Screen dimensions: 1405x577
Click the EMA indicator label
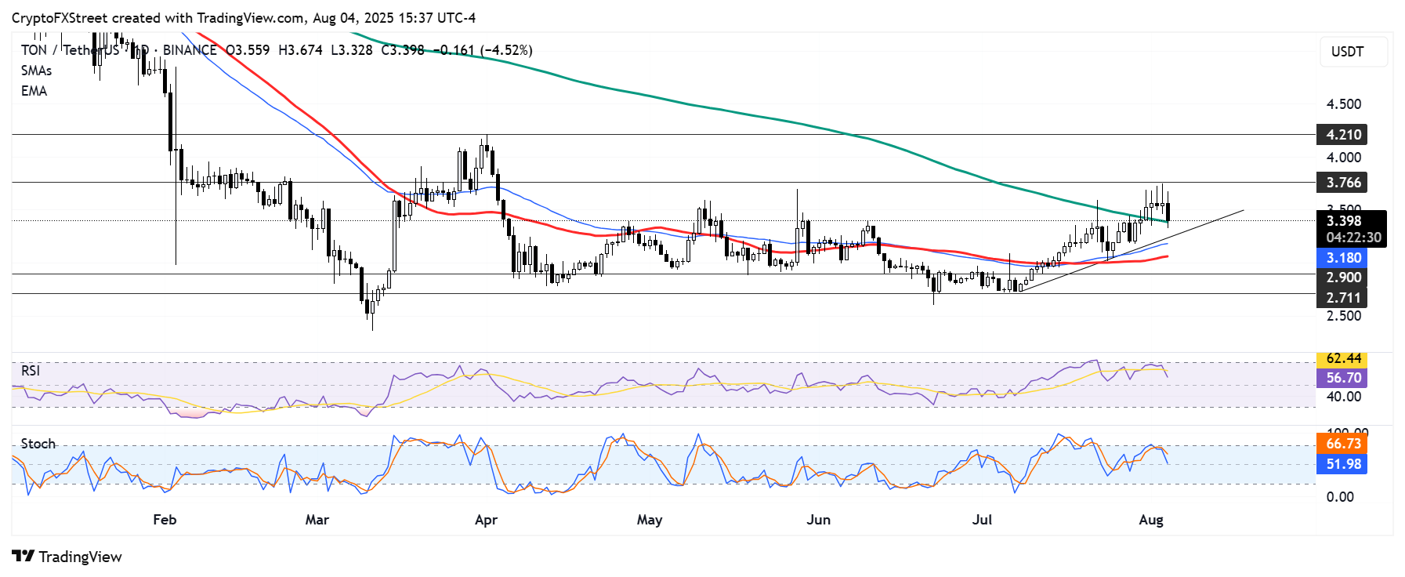pos(34,91)
